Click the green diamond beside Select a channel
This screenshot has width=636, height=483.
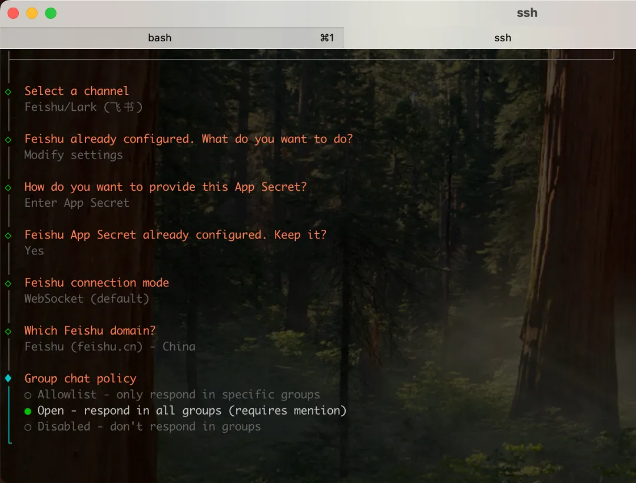(x=8, y=92)
